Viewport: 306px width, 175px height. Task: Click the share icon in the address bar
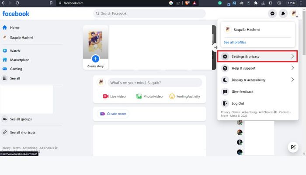click(x=178, y=3)
